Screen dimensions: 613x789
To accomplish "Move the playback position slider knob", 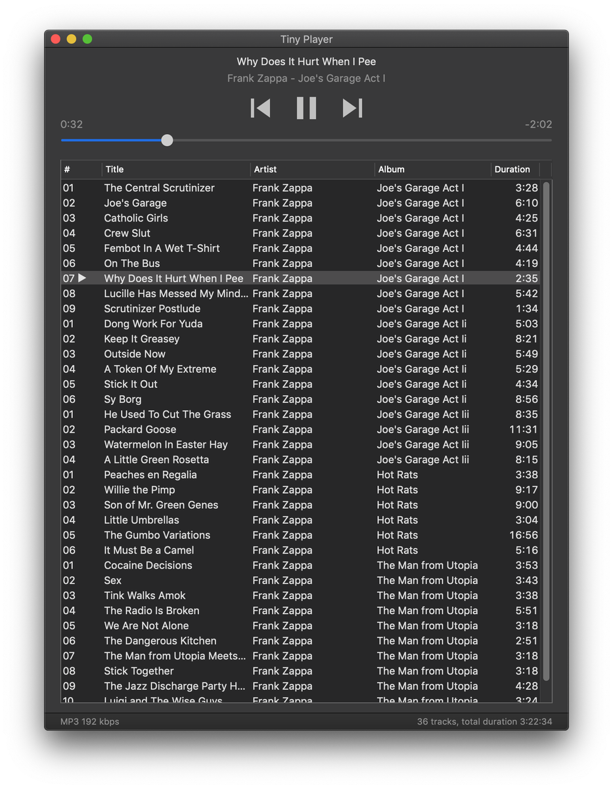I will (x=167, y=140).
